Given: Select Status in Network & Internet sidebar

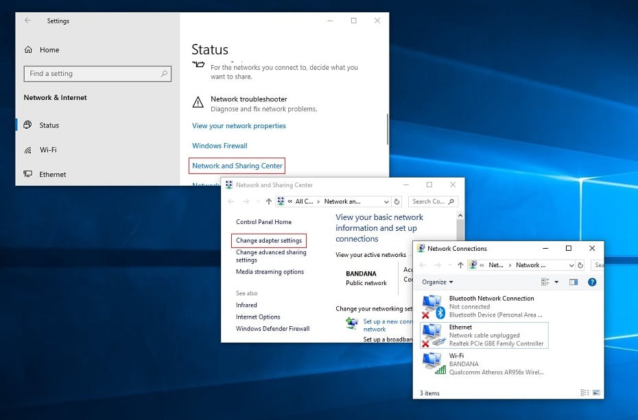Looking at the screenshot, I should [x=49, y=125].
